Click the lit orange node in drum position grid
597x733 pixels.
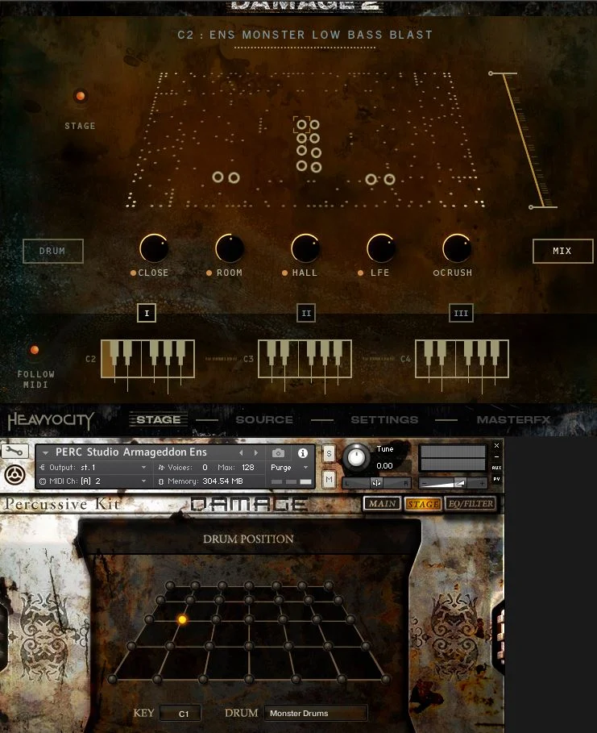(182, 619)
